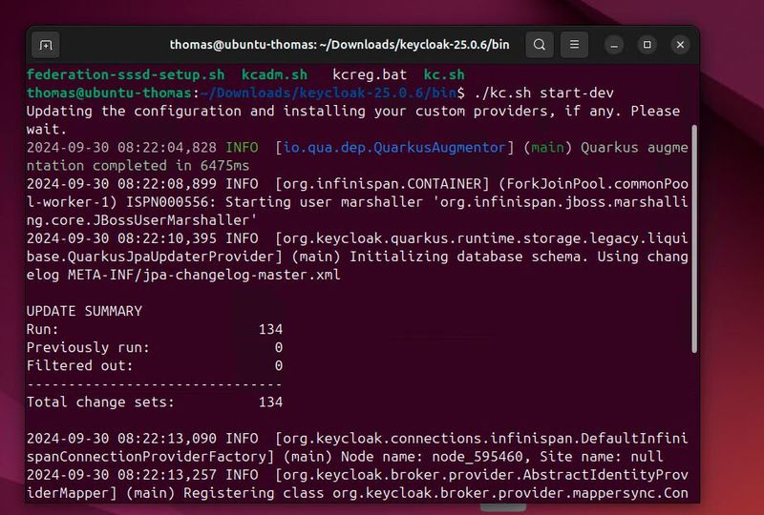
Task: Close the terminal window
Action: (x=680, y=45)
